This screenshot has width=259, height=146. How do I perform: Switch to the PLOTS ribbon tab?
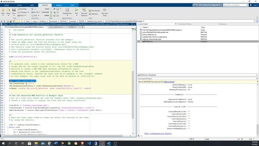tap(19, 5)
